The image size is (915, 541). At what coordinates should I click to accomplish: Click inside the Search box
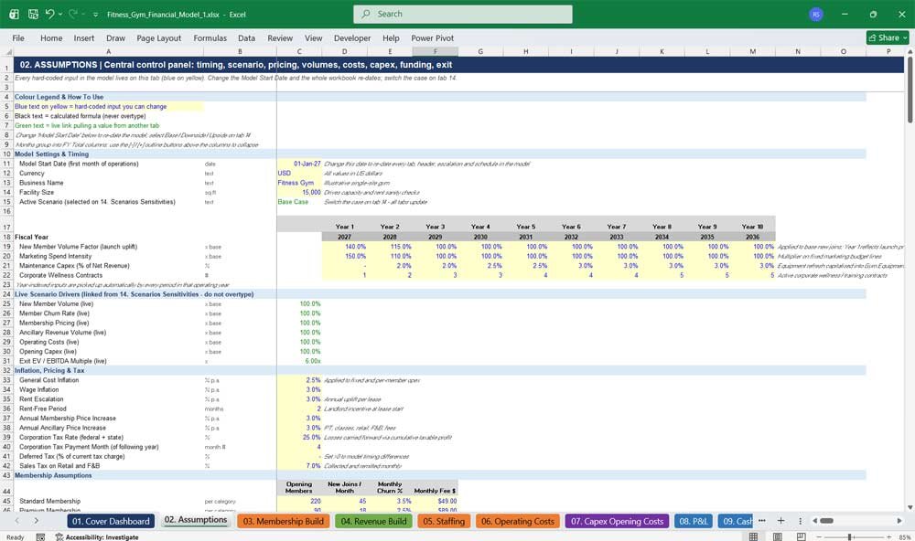pyautogui.click(x=463, y=14)
